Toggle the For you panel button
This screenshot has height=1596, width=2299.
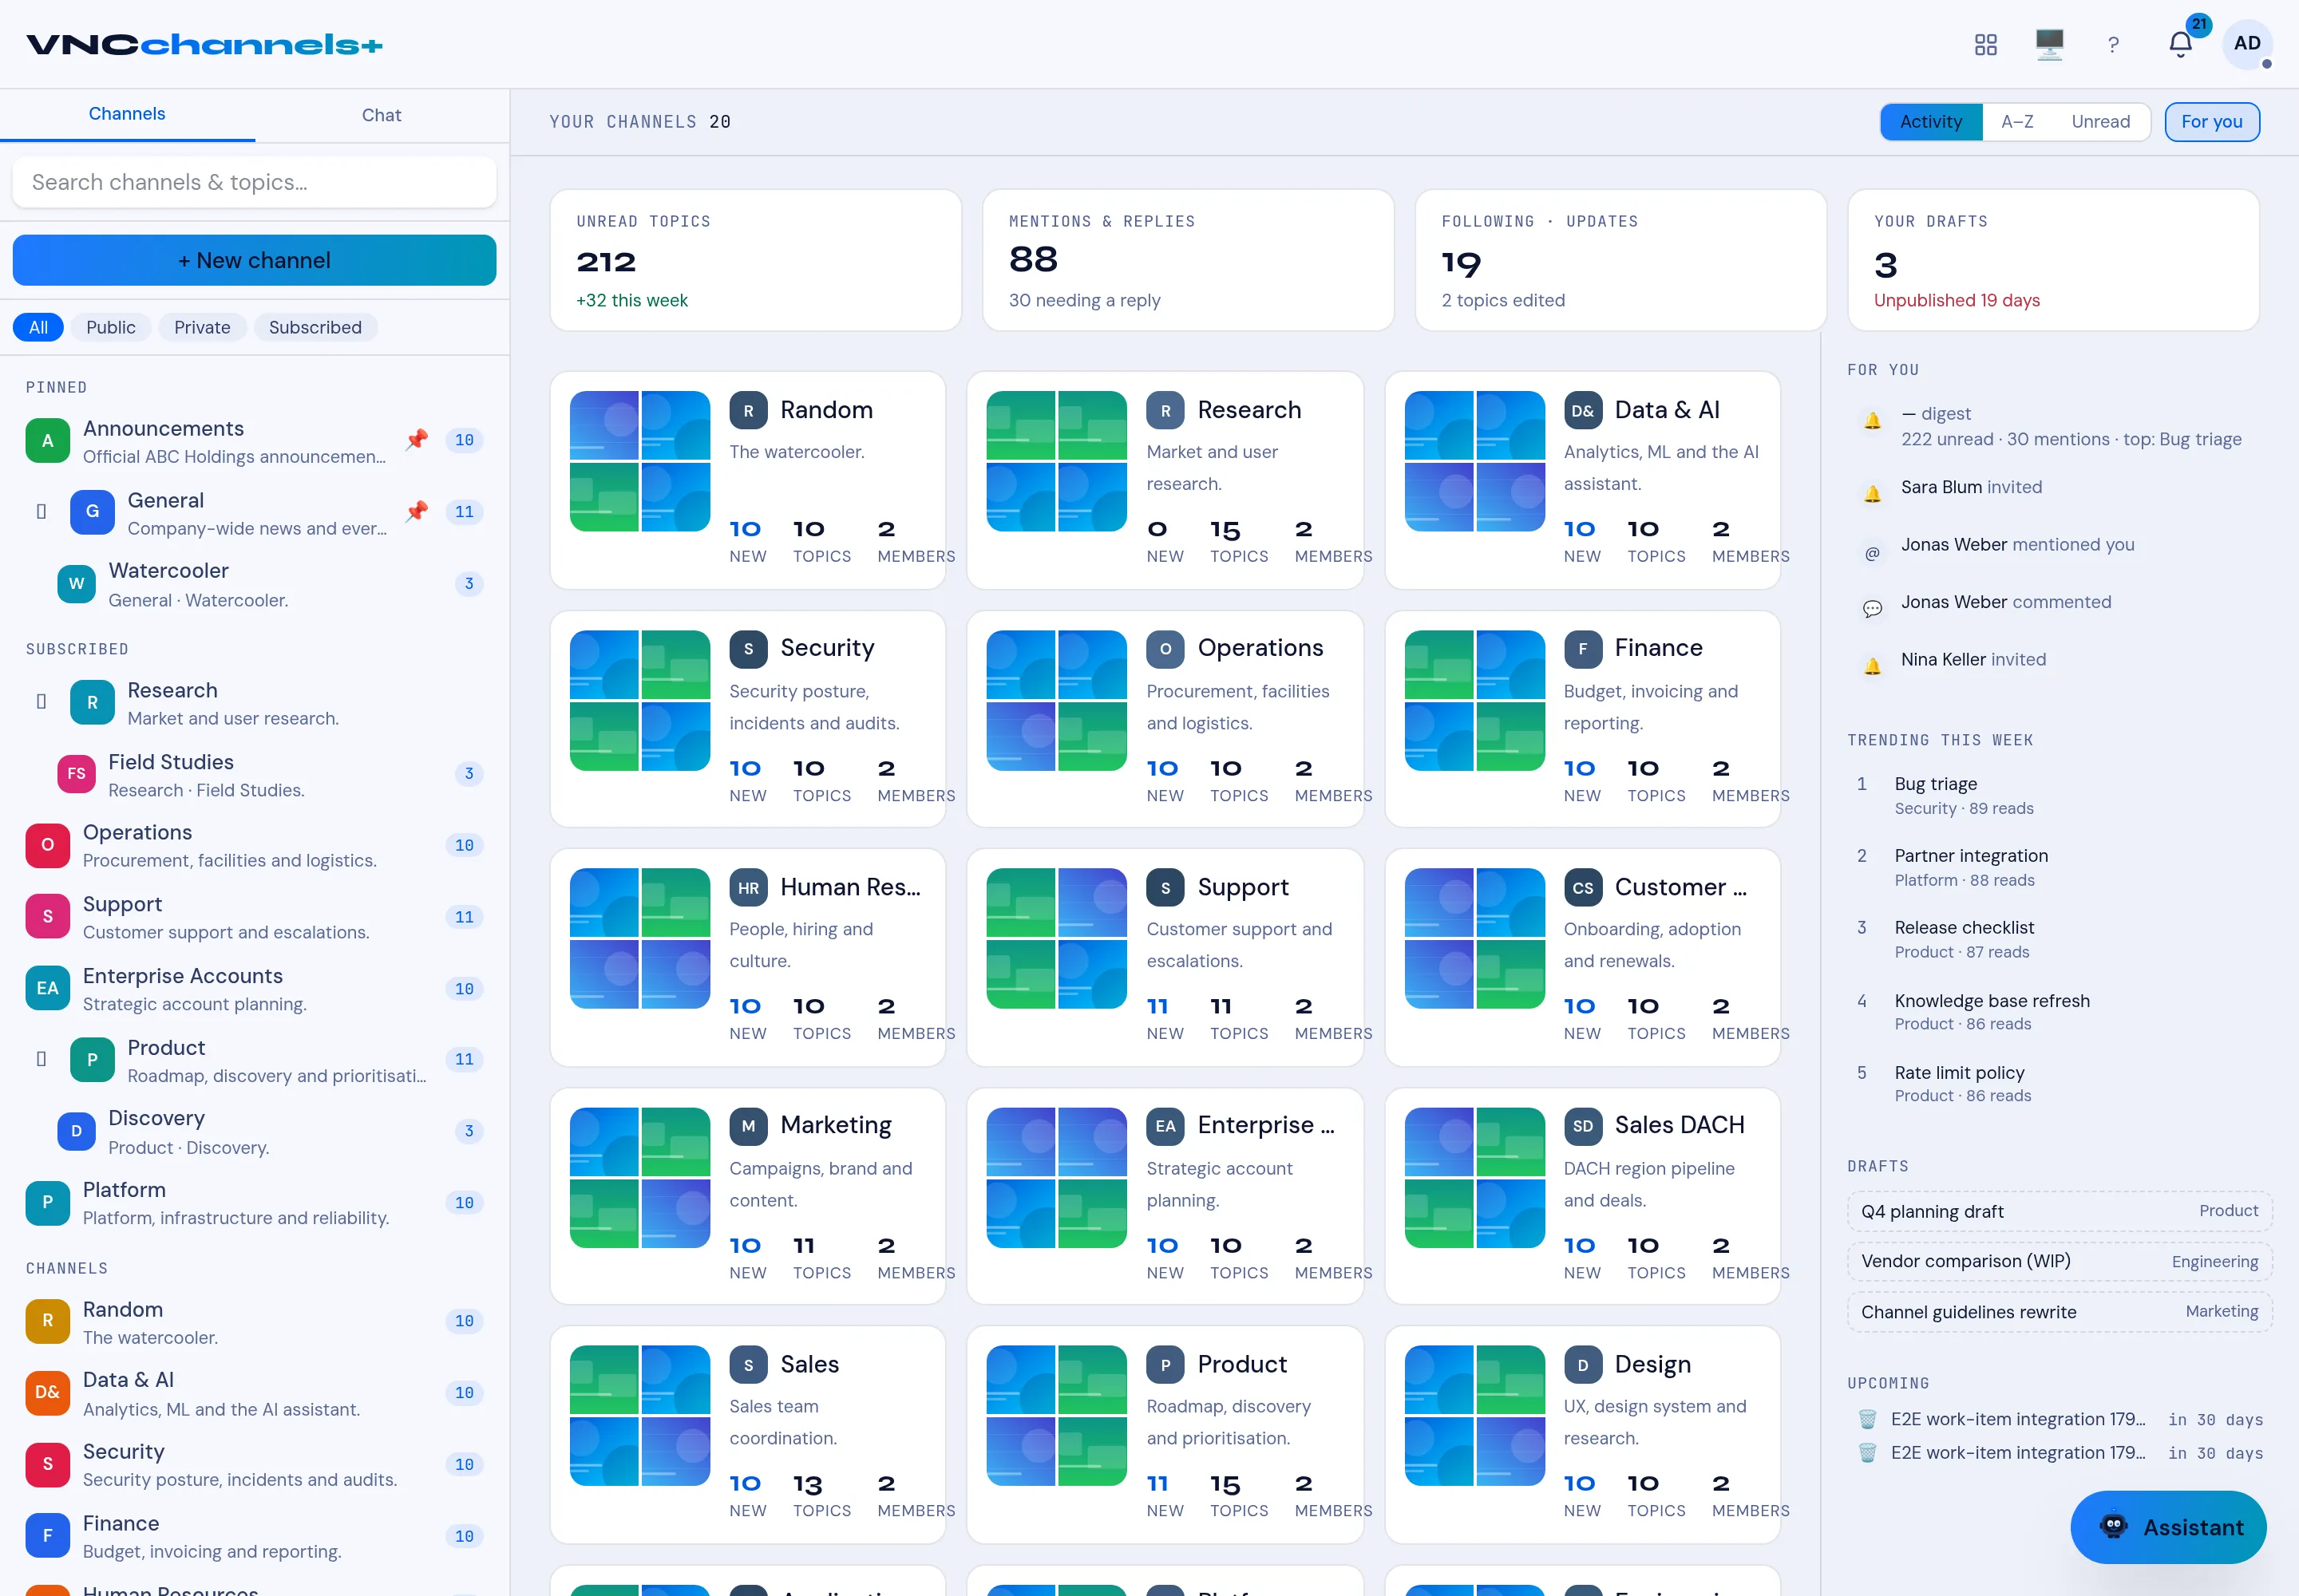(x=2211, y=122)
